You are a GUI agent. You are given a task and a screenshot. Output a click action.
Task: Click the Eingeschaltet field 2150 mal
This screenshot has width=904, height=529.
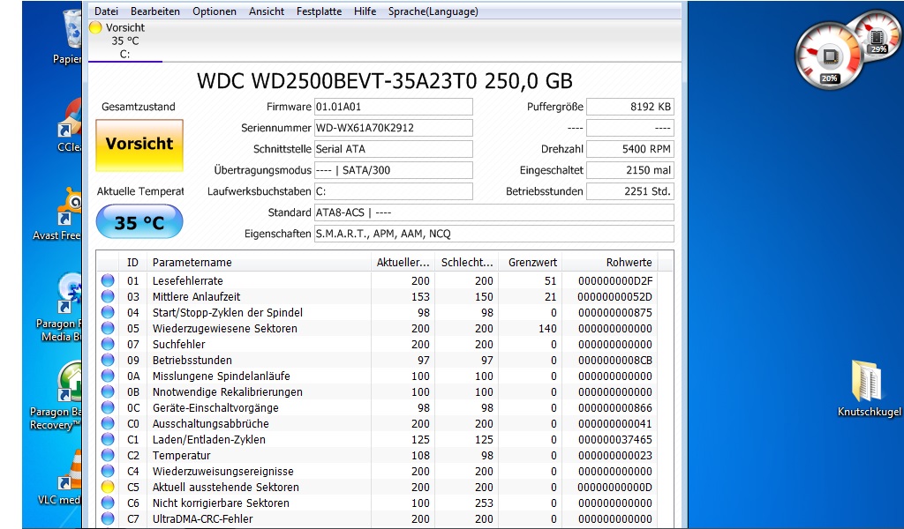pyautogui.click(x=630, y=170)
